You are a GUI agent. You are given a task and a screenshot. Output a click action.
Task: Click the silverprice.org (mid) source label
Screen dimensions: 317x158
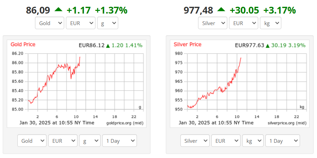click(286, 123)
